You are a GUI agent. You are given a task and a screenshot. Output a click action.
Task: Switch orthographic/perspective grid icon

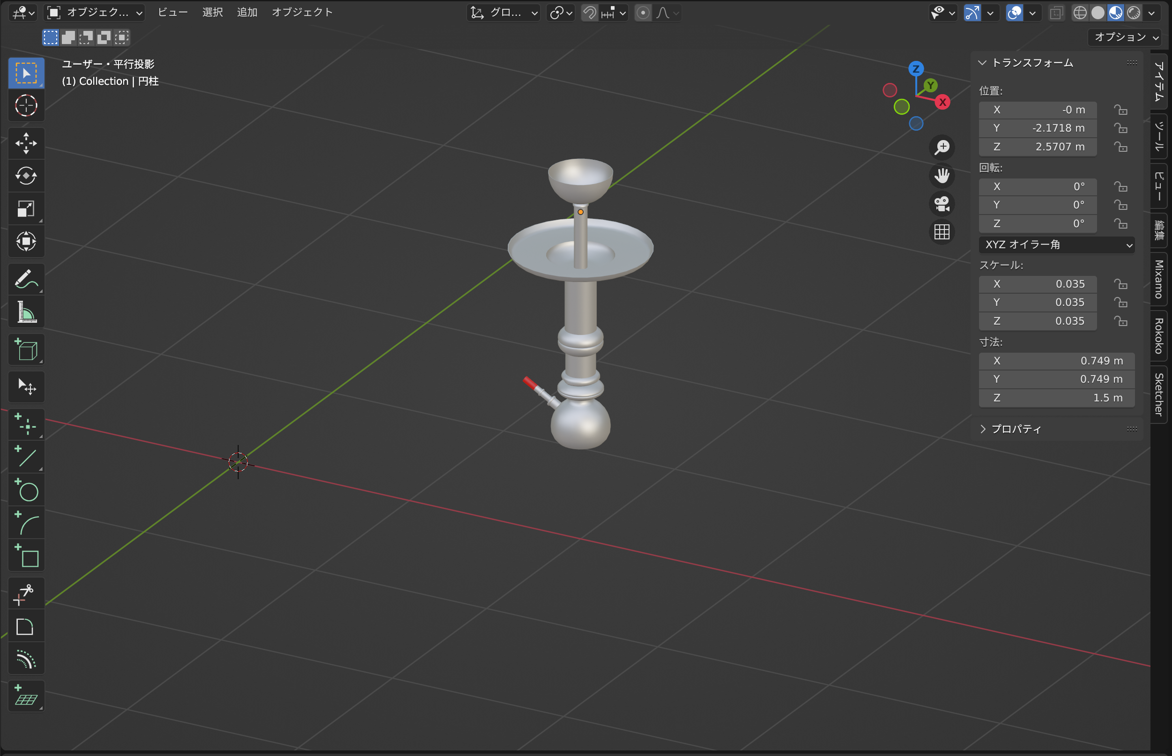(942, 232)
